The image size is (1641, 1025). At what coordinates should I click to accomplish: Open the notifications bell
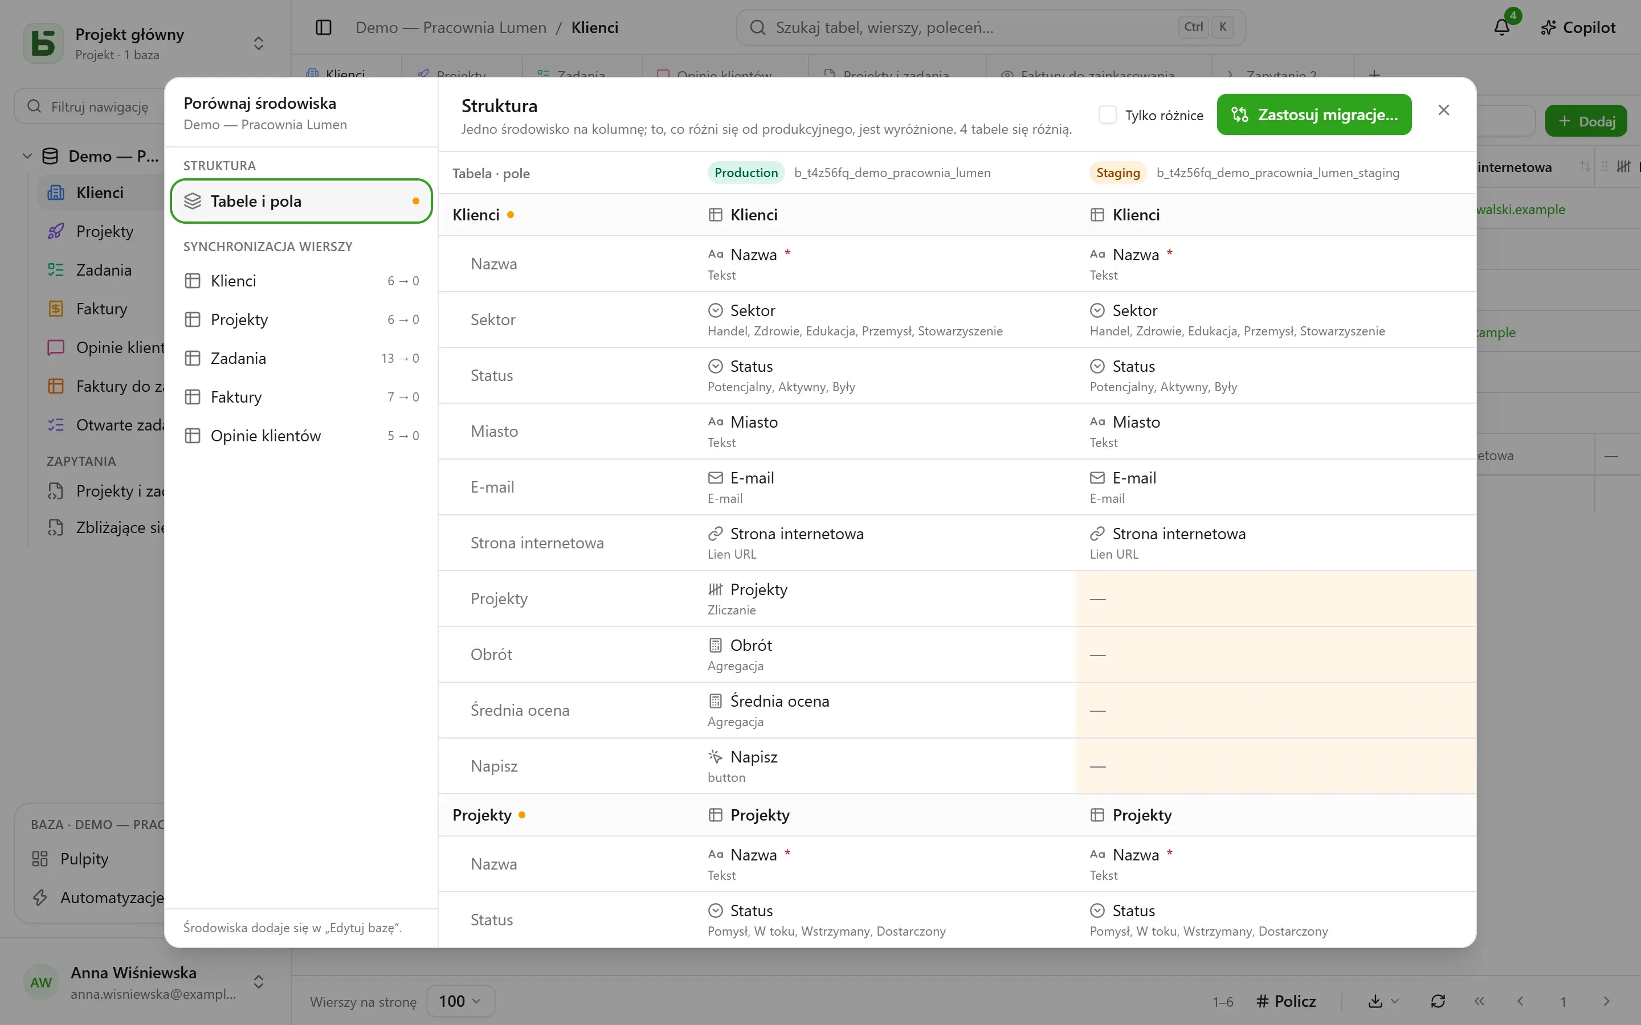(1502, 27)
